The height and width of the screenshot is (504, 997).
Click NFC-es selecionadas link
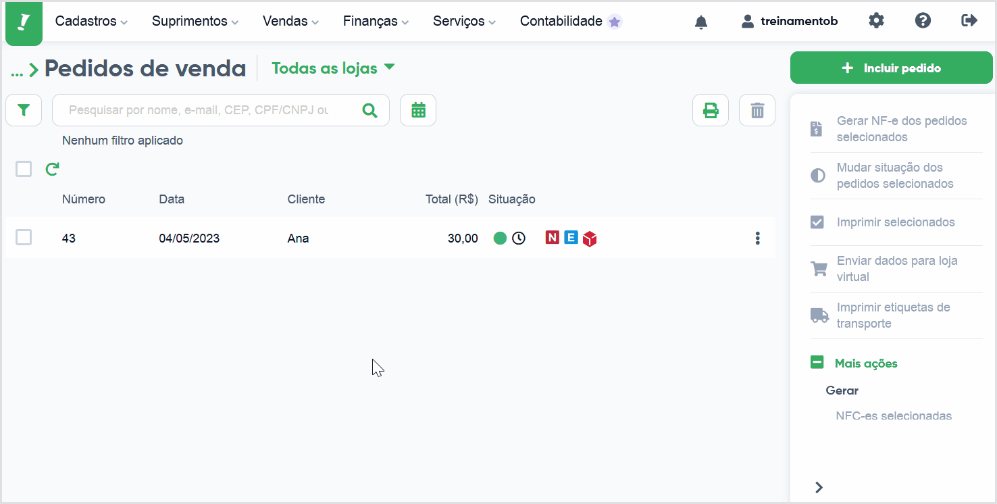(894, 415)
